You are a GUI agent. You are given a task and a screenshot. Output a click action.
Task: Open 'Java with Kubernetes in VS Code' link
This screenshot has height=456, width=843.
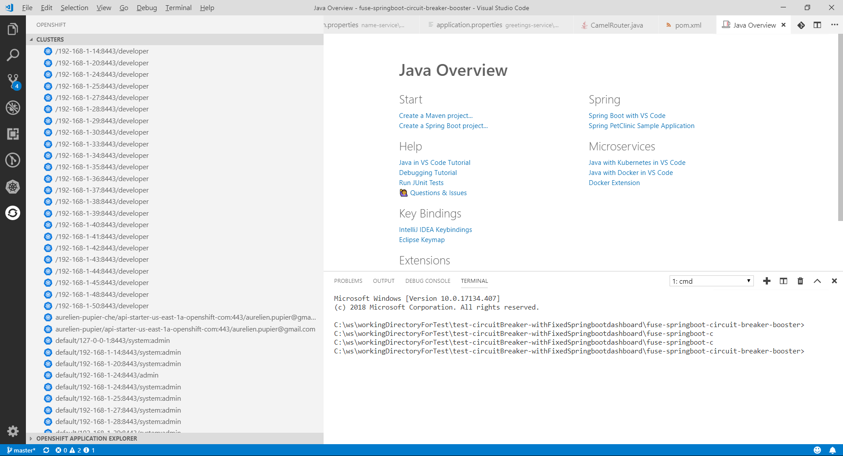tap(637, 163)
